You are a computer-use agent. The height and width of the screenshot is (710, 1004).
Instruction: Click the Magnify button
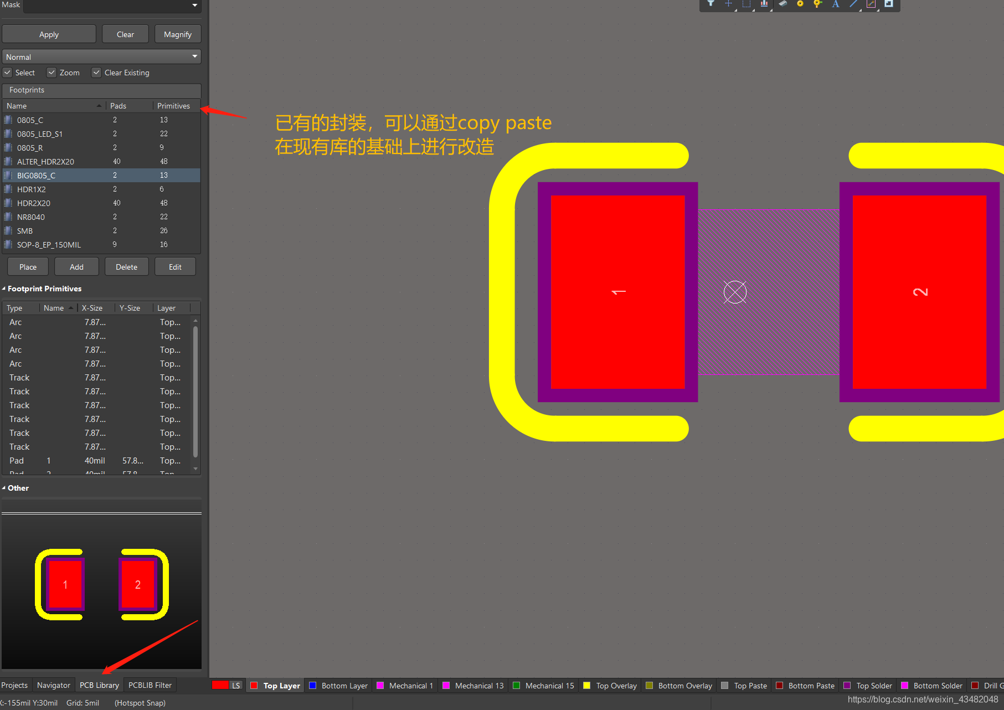(177, 34)
